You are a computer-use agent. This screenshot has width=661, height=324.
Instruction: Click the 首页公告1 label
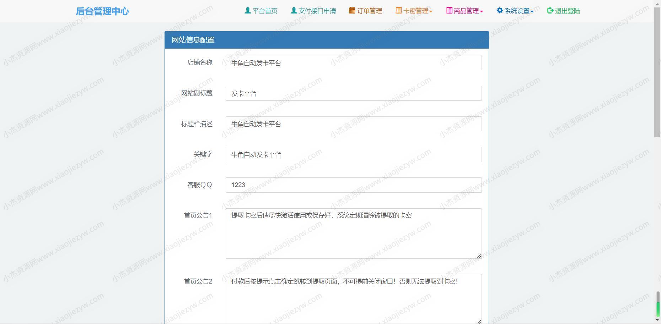click(x=198, y=215)
